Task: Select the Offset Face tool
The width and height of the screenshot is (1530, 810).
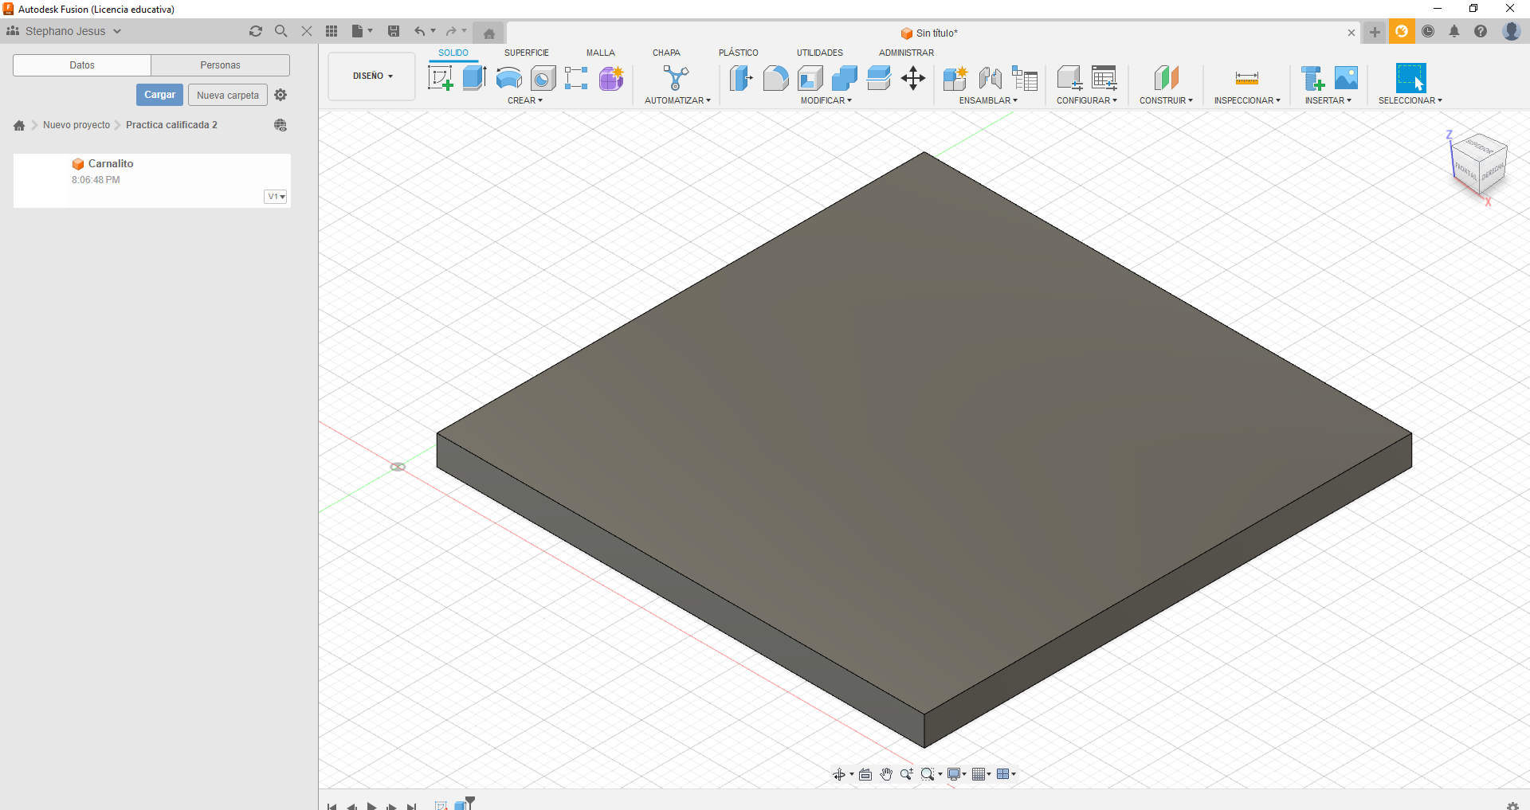Action: coord(879,78)
